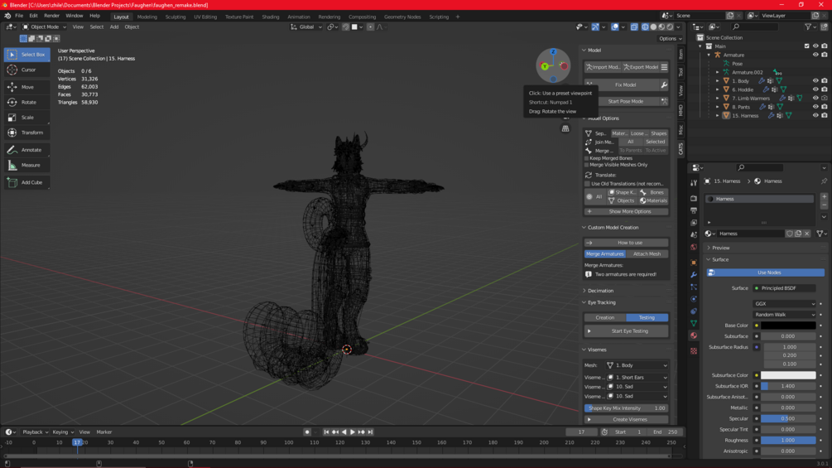Open the white Subsurface Color swatch

coord(788,375)
